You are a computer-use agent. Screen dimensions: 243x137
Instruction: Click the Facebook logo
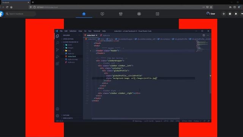[x=2, y=14]
